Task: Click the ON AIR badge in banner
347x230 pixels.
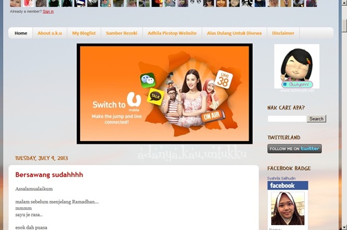Action: pos(212,115)
